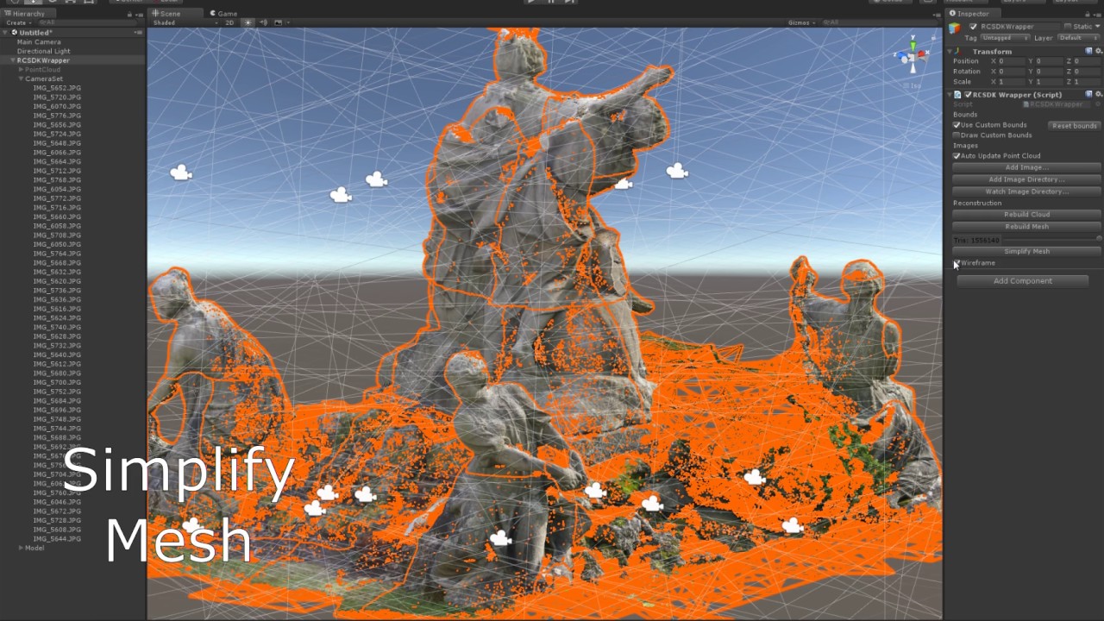Toggle scene audio speaker icon

[264, 22]
